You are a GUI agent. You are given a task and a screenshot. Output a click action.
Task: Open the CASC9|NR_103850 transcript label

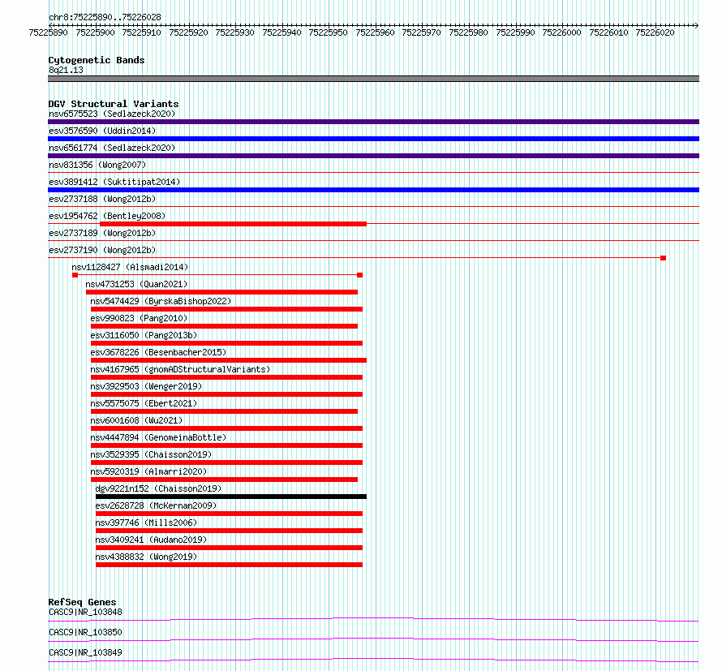pyautogui.click(x=85, y=632)
